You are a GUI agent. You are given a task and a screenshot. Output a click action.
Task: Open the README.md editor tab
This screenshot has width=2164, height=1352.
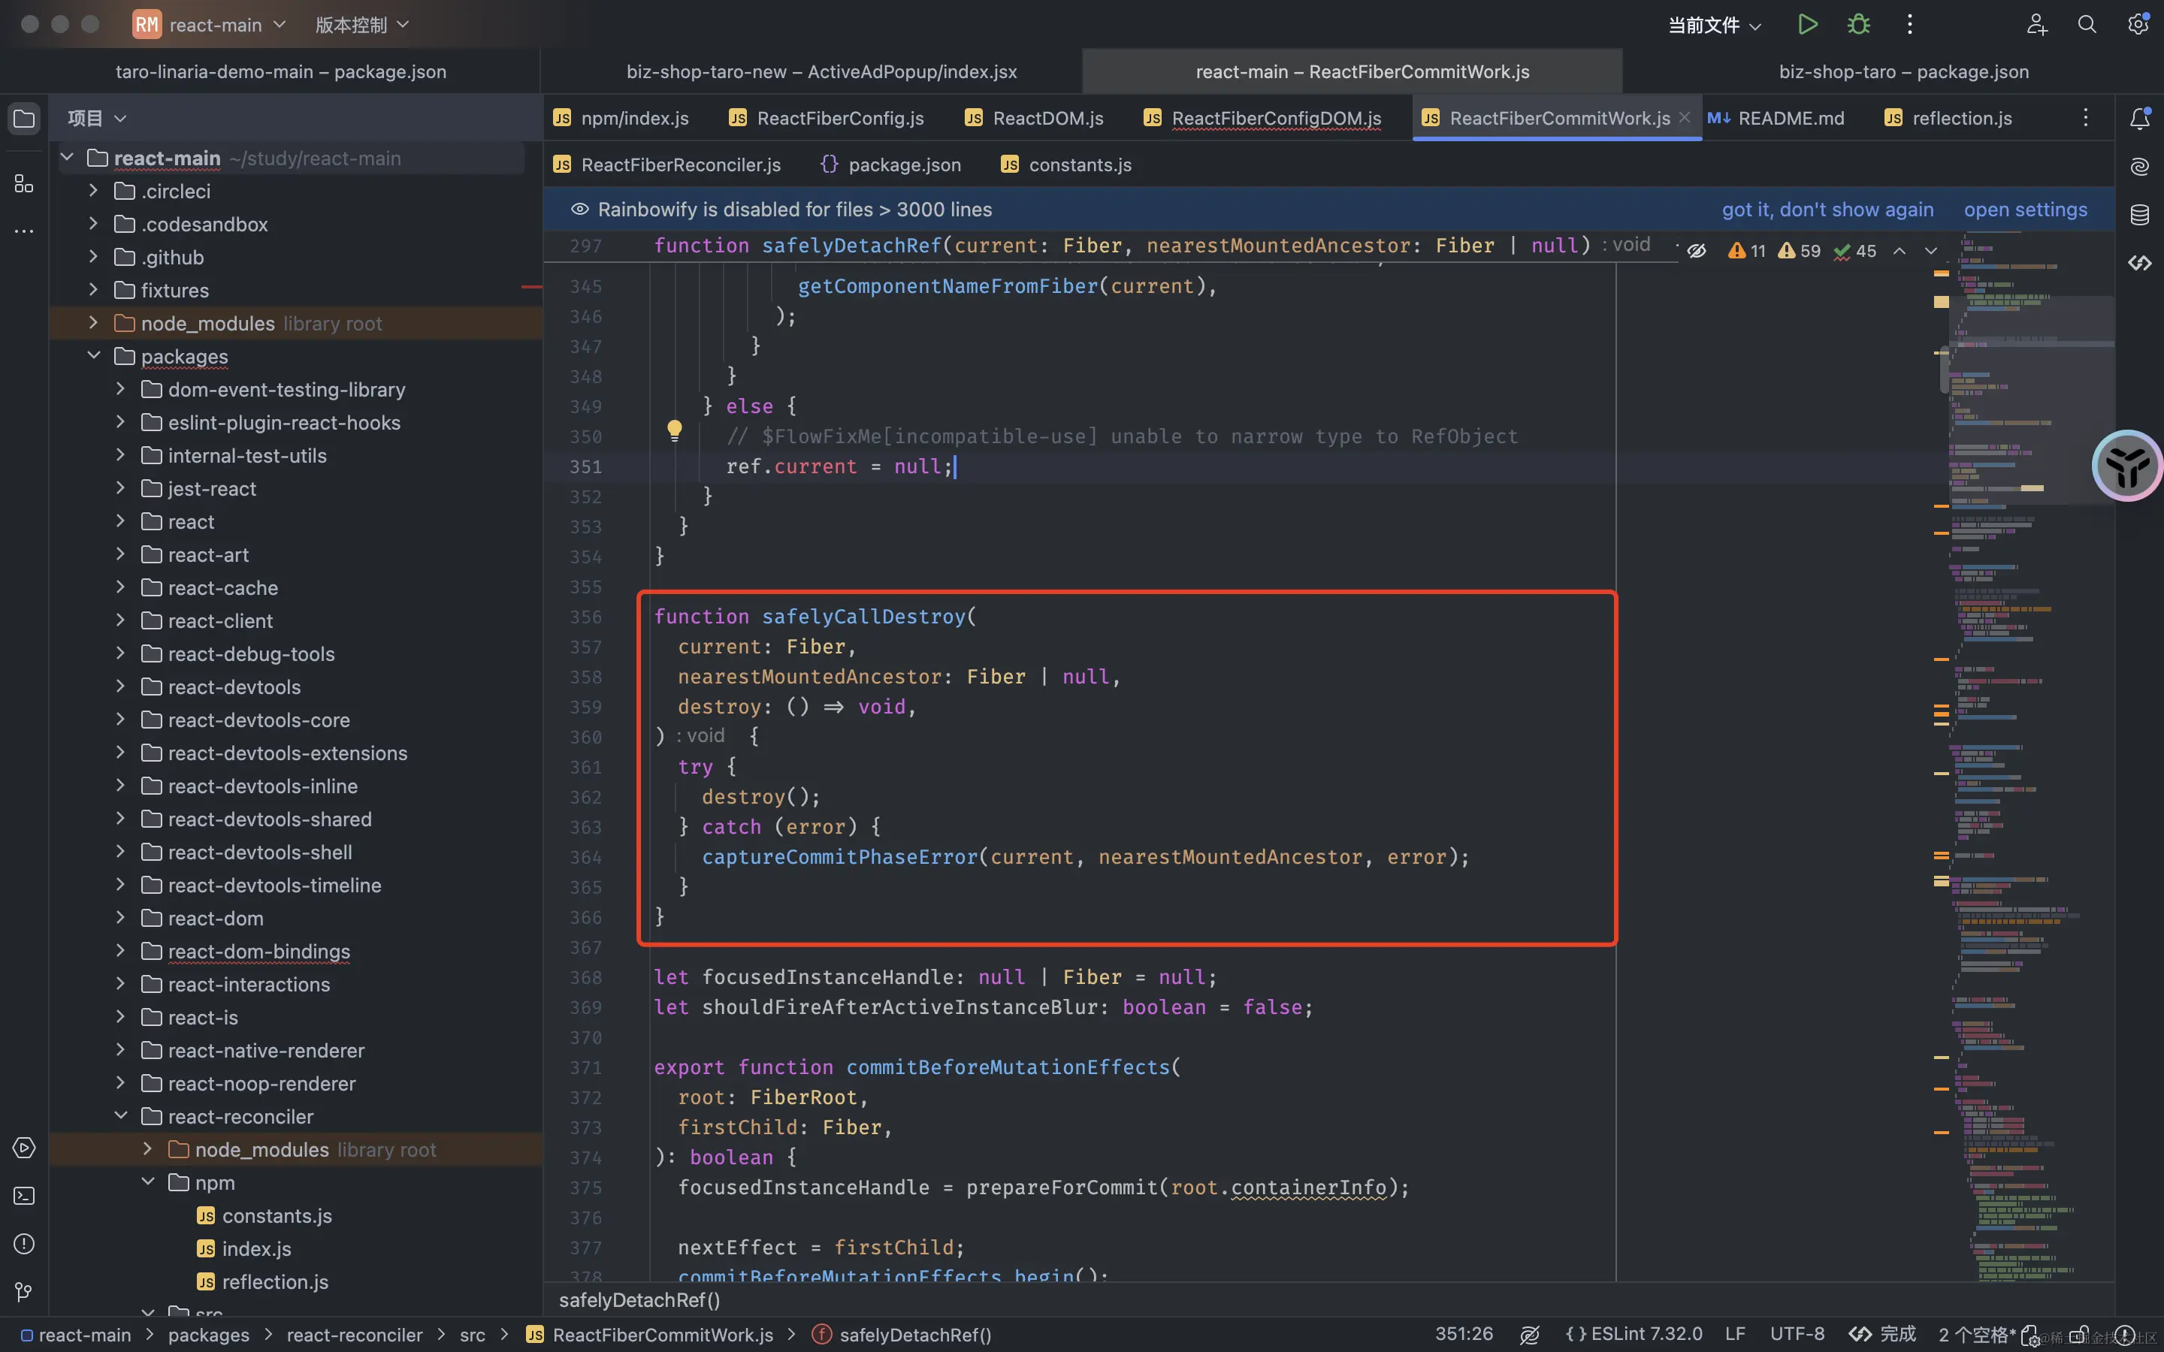click(1776, 118)
